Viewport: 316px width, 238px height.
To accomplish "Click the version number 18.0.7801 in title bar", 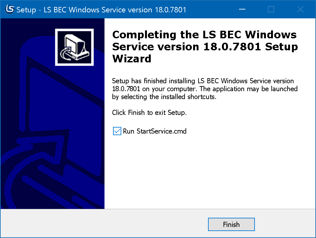I will 170,10.
